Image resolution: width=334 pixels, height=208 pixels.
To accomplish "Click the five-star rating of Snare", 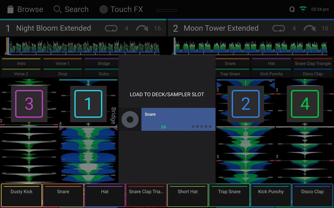I will pos(201,127).
